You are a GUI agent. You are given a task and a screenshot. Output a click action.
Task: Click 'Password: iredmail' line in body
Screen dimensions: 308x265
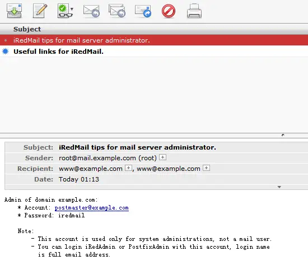[x=52, y=216]
